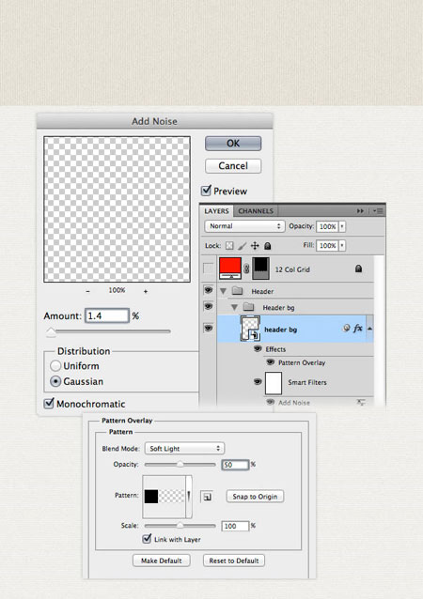Open the layer Opacity arrow dropdown
The image size is (423, 599).
pyautogui.click(x=342, y=226)
